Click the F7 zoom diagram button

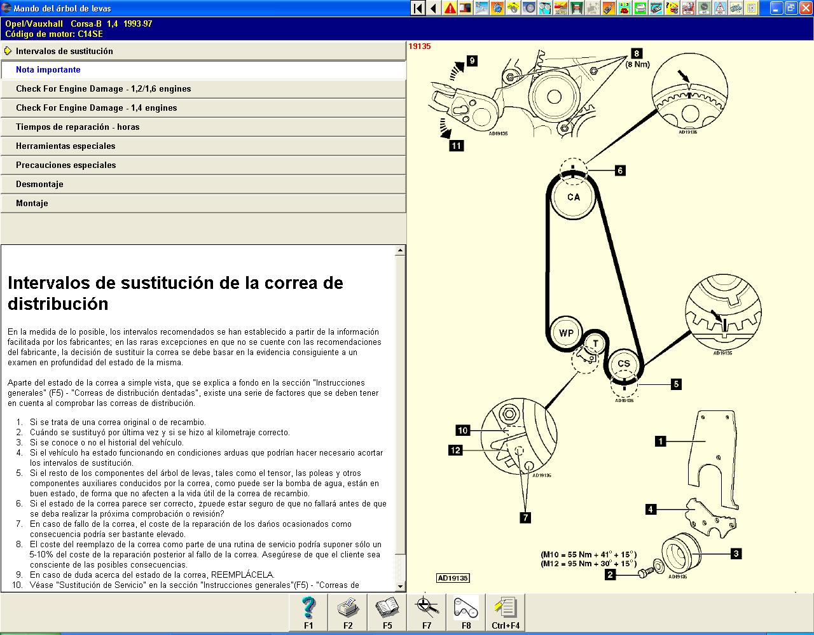click(x=427, y=612)
